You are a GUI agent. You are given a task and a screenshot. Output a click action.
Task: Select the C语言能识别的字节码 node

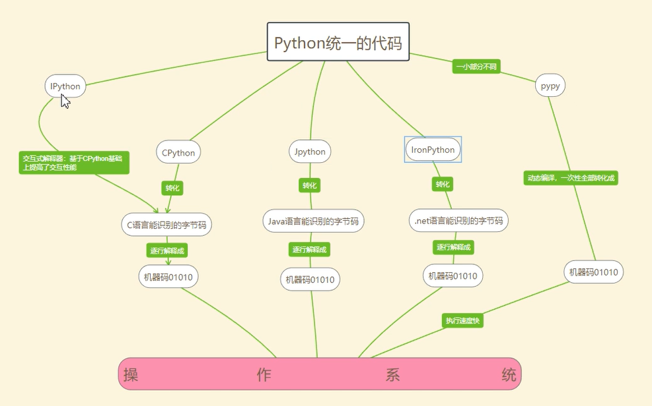pos(166,225)
